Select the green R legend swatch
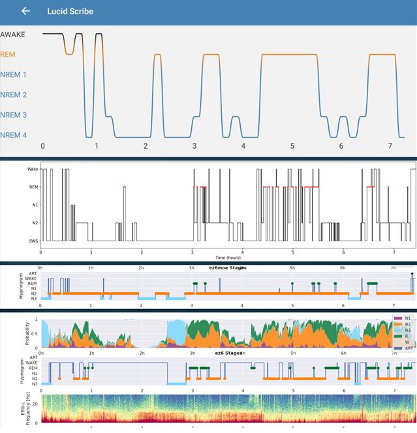417x433 pixels. 397,336
